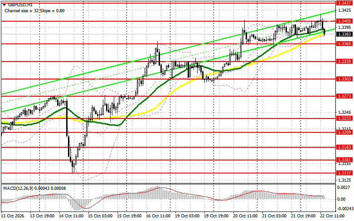354x221 pixels.
Task: Click the 1.3437 red price label
Action: [x=344, y=3]
